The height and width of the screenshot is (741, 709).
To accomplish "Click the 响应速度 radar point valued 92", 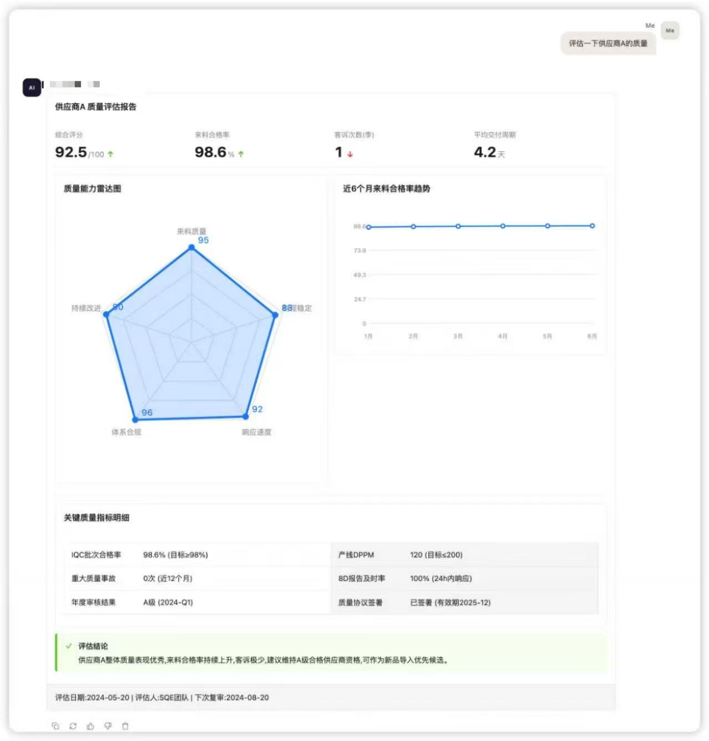I will 245,416.
